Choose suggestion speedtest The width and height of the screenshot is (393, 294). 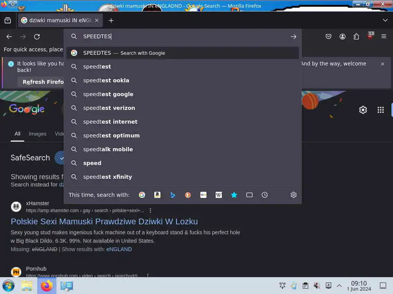coord(182,67)
